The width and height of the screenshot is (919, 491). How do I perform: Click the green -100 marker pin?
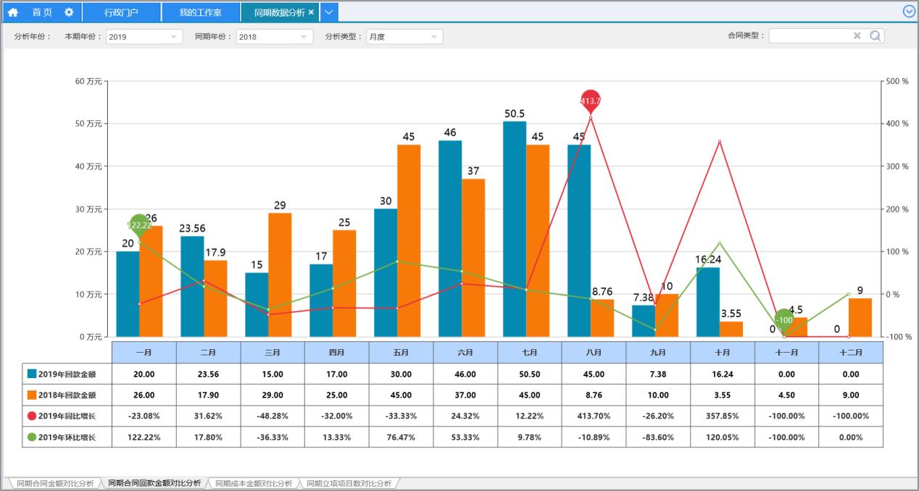pyautogui.click(x=784, y=319)
